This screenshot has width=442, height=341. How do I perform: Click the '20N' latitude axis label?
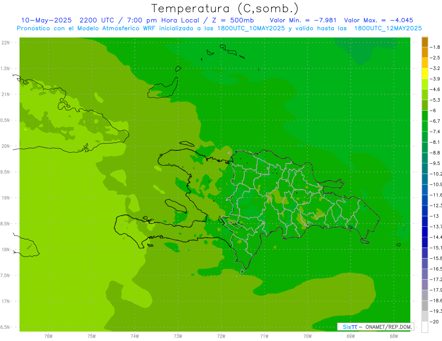coord(5,146)
